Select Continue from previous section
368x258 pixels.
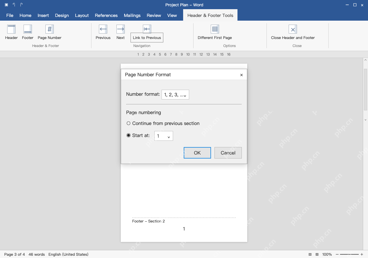click(129, 123)
